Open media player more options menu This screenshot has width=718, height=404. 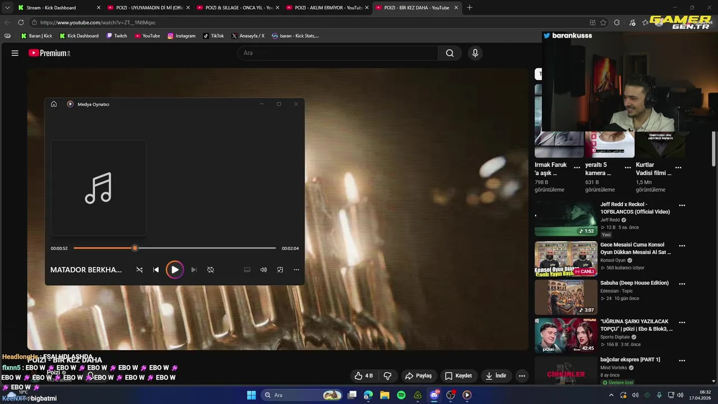[x=296, y=270]
